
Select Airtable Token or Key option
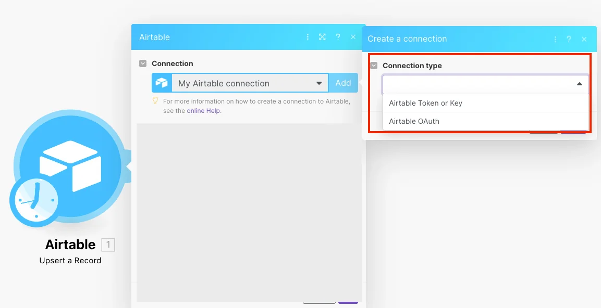(486, 103)
